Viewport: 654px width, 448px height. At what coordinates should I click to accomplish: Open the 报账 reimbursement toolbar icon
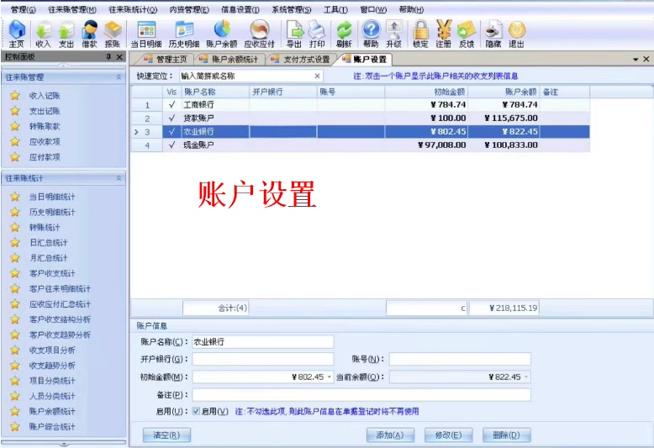[x=112, y=34]
